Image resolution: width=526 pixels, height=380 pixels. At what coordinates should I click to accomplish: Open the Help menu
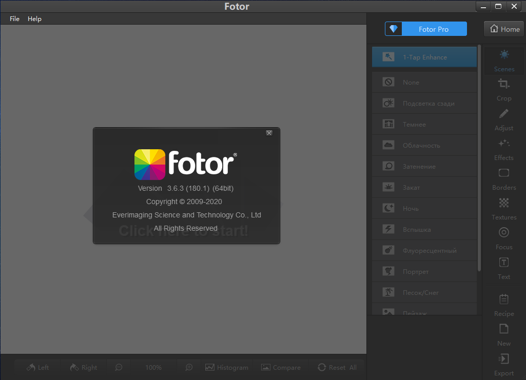pyautogui.click(x=34, y=19)
